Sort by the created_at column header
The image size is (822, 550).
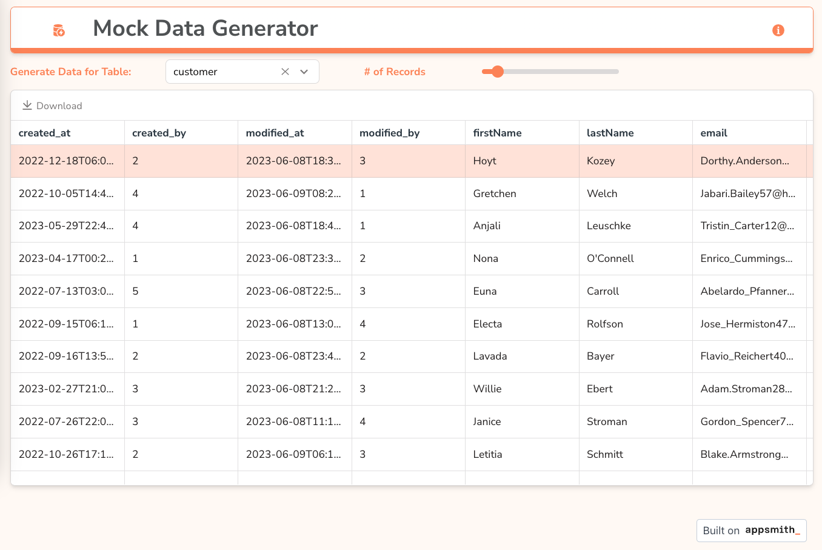tap(45, 133)
